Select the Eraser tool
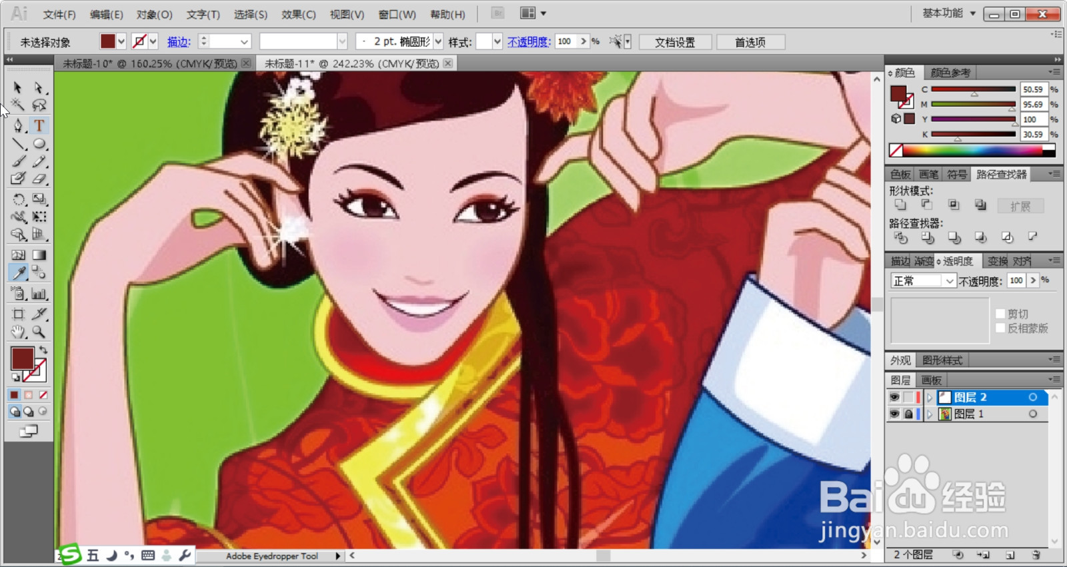 pyautogui.click(x=39, y=179)
